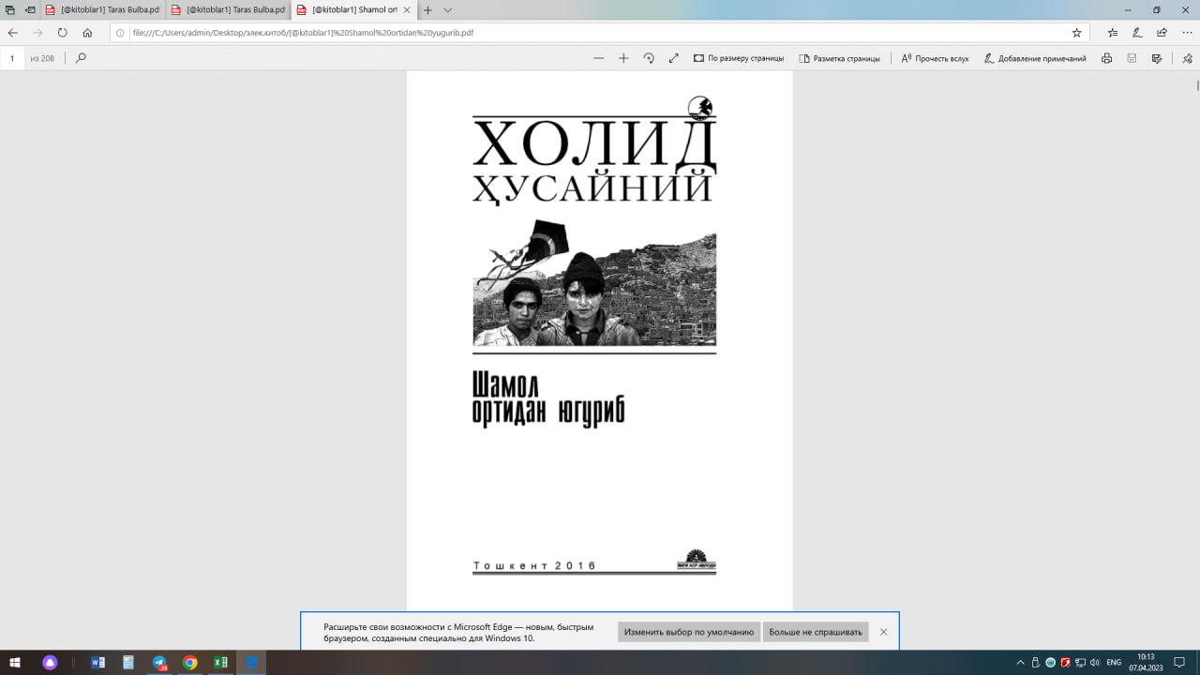Show hidden system tray icons

point(1019,664)
